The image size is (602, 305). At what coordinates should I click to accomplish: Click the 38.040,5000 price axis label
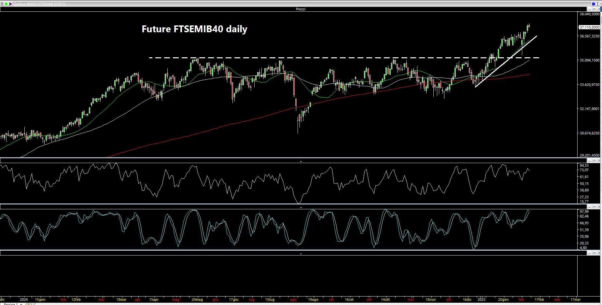tap(589, 14)
